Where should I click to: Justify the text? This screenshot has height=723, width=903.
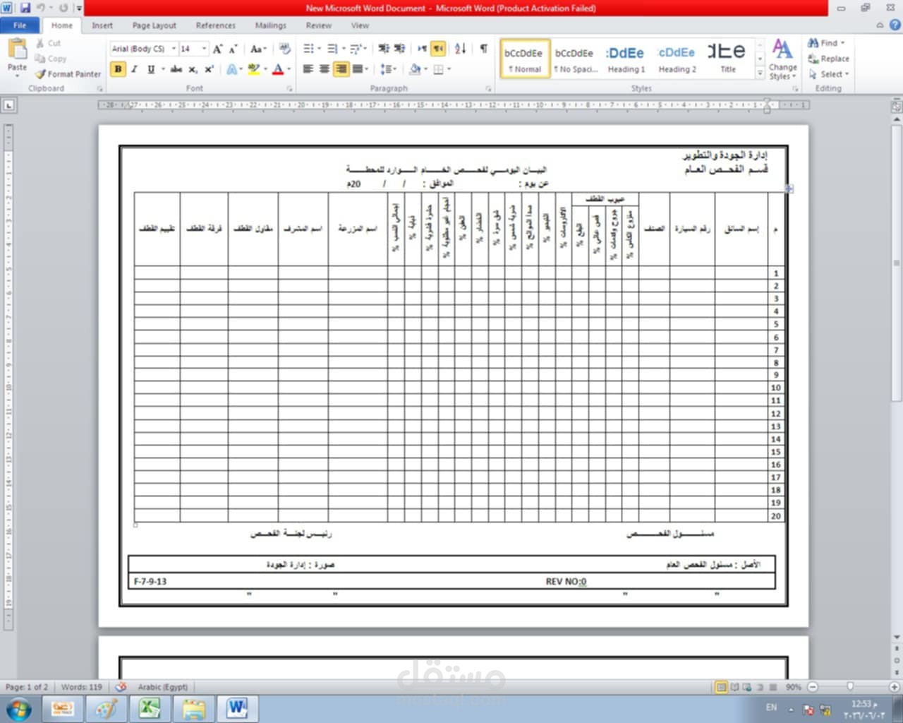point(357,69)
